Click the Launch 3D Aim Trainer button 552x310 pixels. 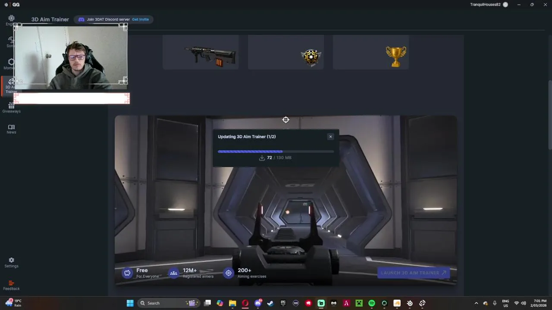click(x=414, y=273)
